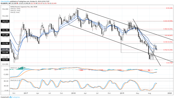Click the 0.764(132.296) Fibonacci label
The image size is (174, 99).
(x=168, y=50)
